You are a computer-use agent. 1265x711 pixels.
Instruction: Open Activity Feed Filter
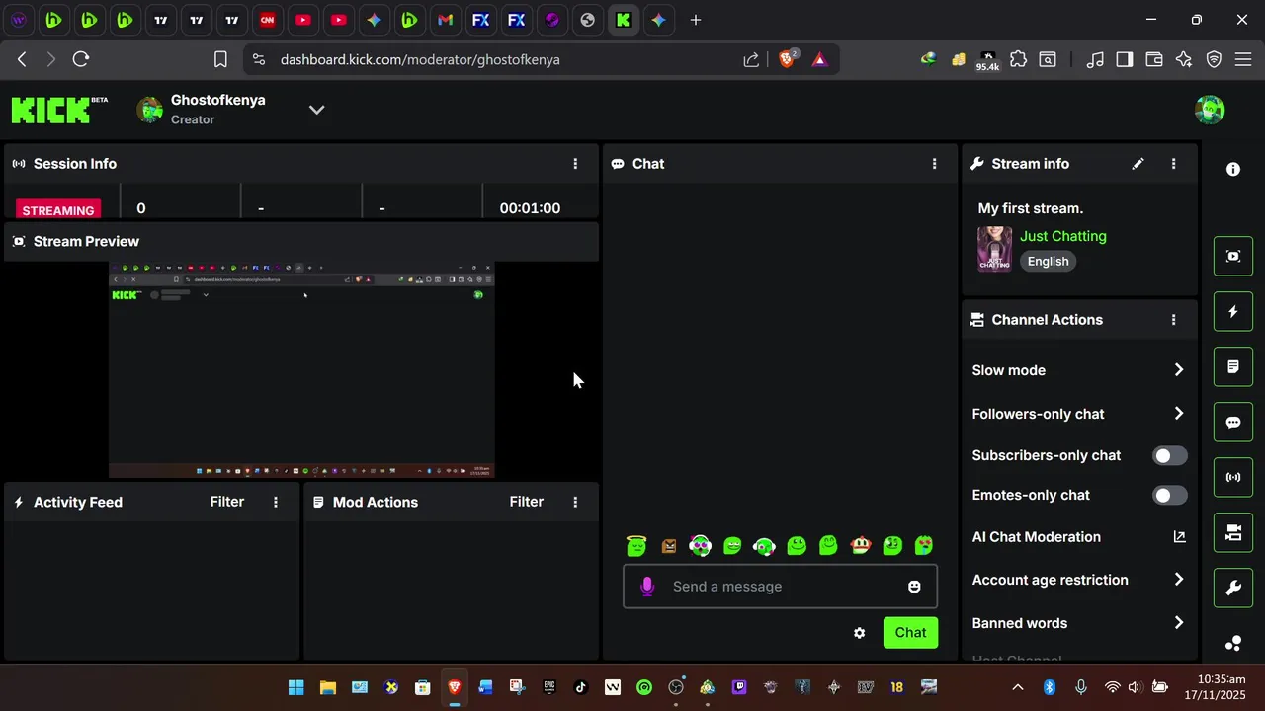point(227,502)
